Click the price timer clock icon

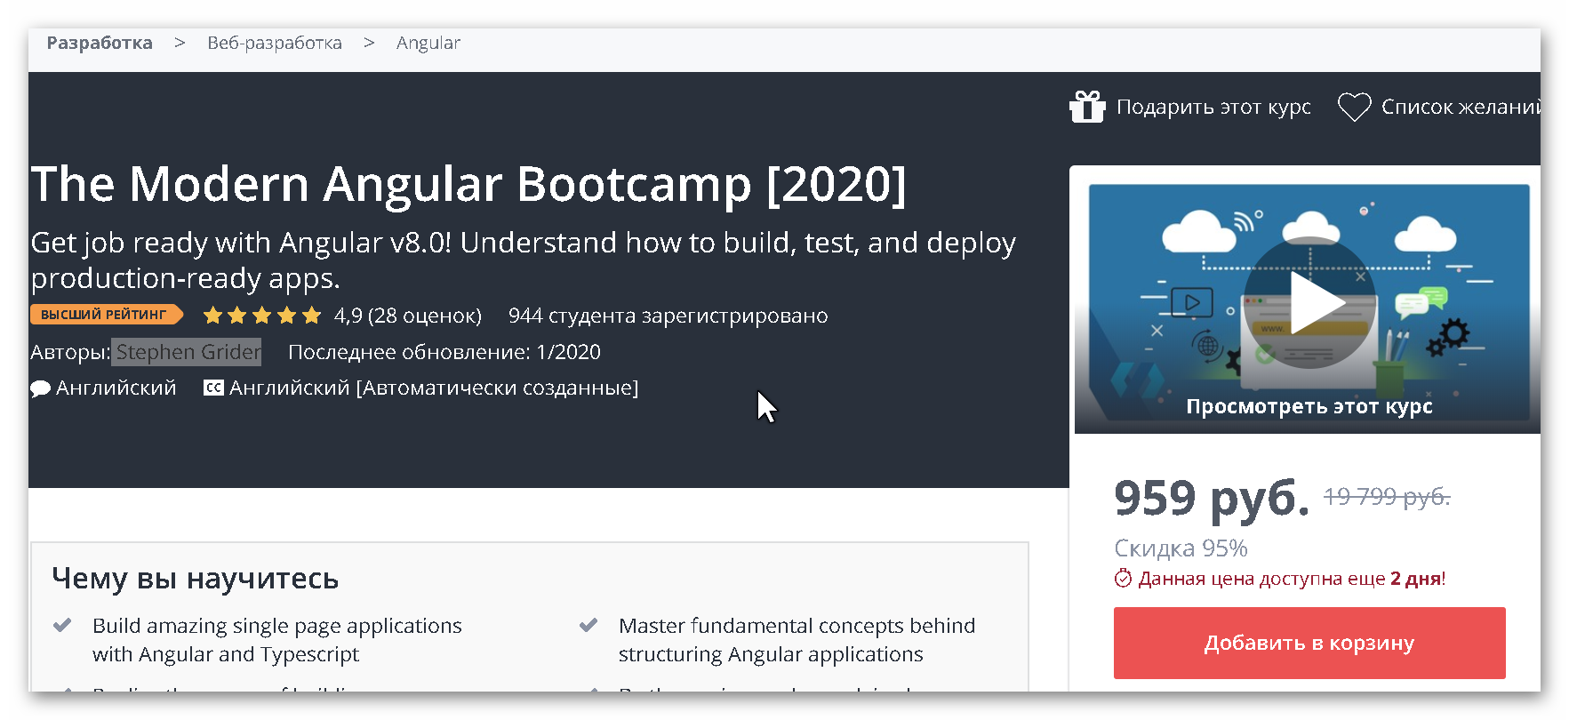1123,579
